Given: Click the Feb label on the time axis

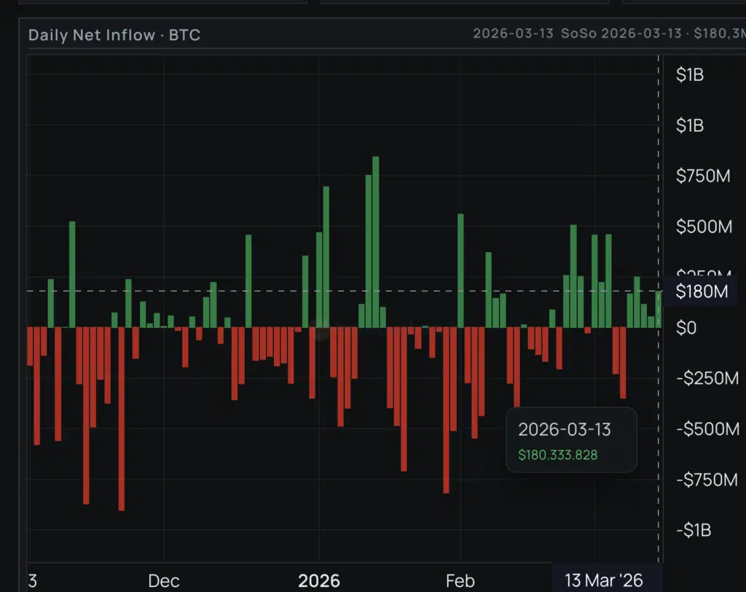Looking at the screenshot, I should click(460, 580).
